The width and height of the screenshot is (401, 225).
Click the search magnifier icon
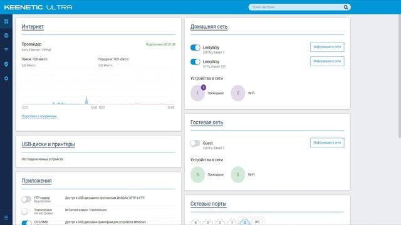[346, 7]
